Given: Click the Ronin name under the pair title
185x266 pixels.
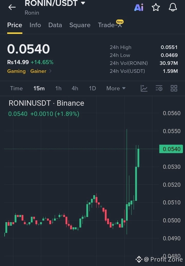Looking at the screenshot, I should click(x=32, y=13).
